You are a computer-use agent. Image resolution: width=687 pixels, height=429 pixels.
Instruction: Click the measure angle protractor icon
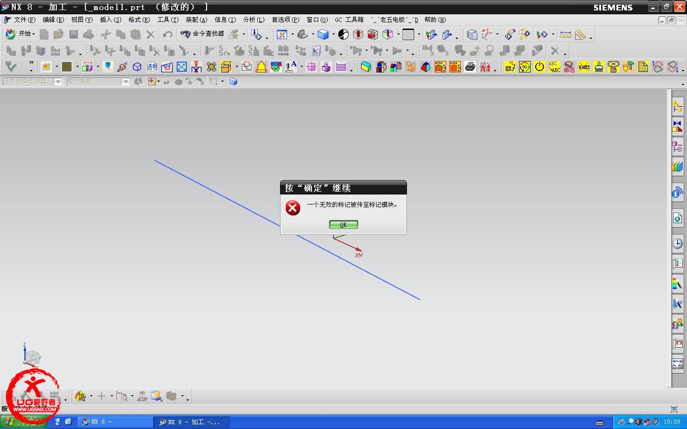(580, 34)
